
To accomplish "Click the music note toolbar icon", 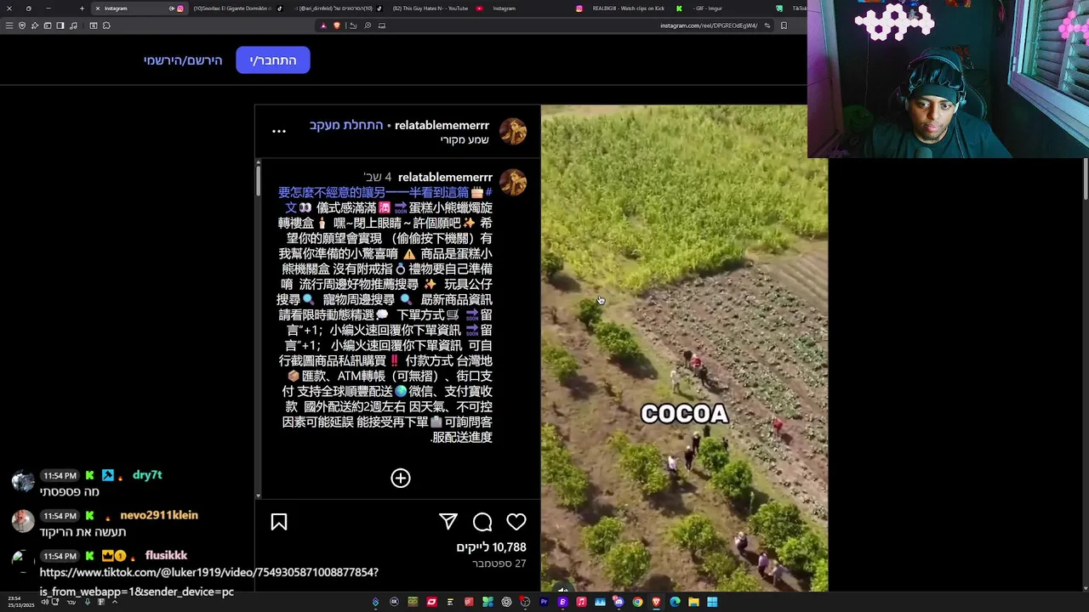I will (x=73, y=25).
